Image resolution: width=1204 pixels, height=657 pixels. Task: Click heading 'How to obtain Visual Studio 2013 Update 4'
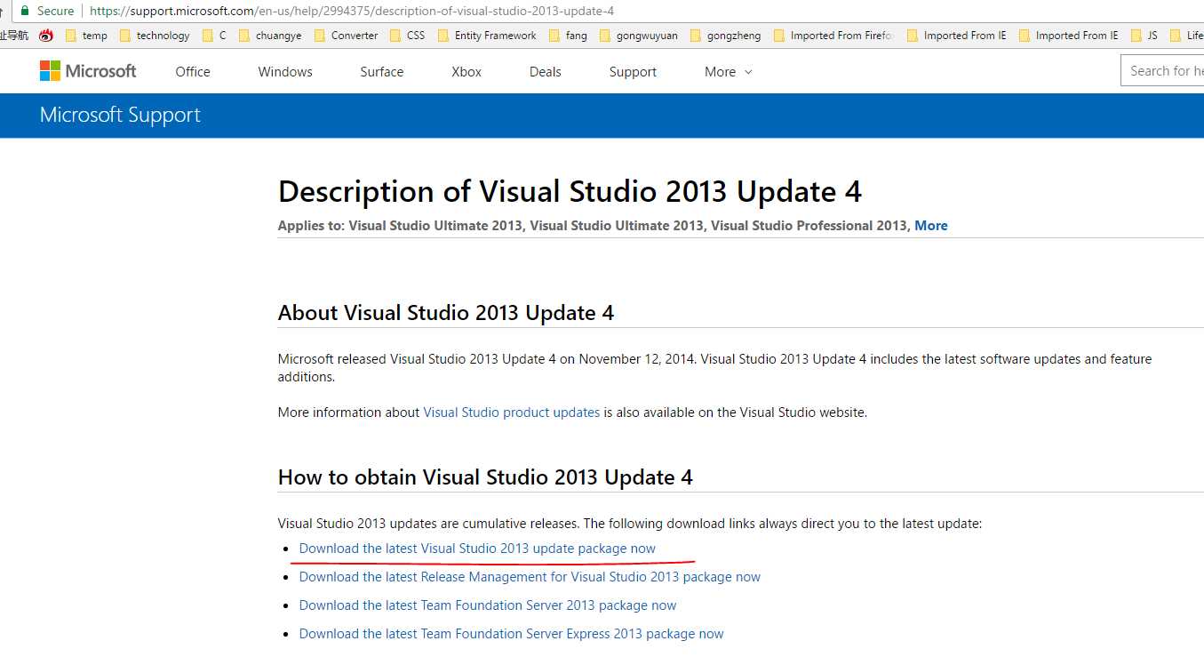tap(485, 477)
